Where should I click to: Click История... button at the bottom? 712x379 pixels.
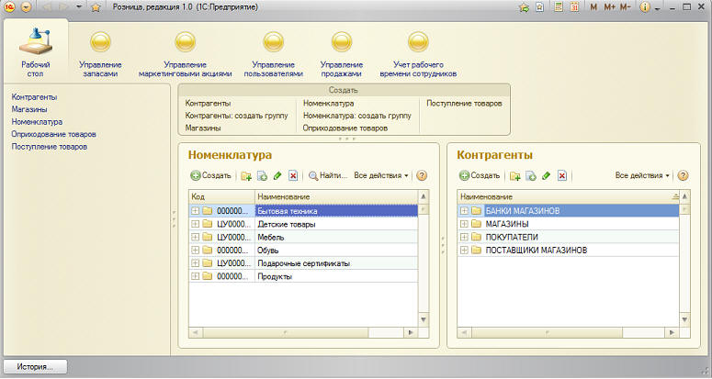click(35, 367)
